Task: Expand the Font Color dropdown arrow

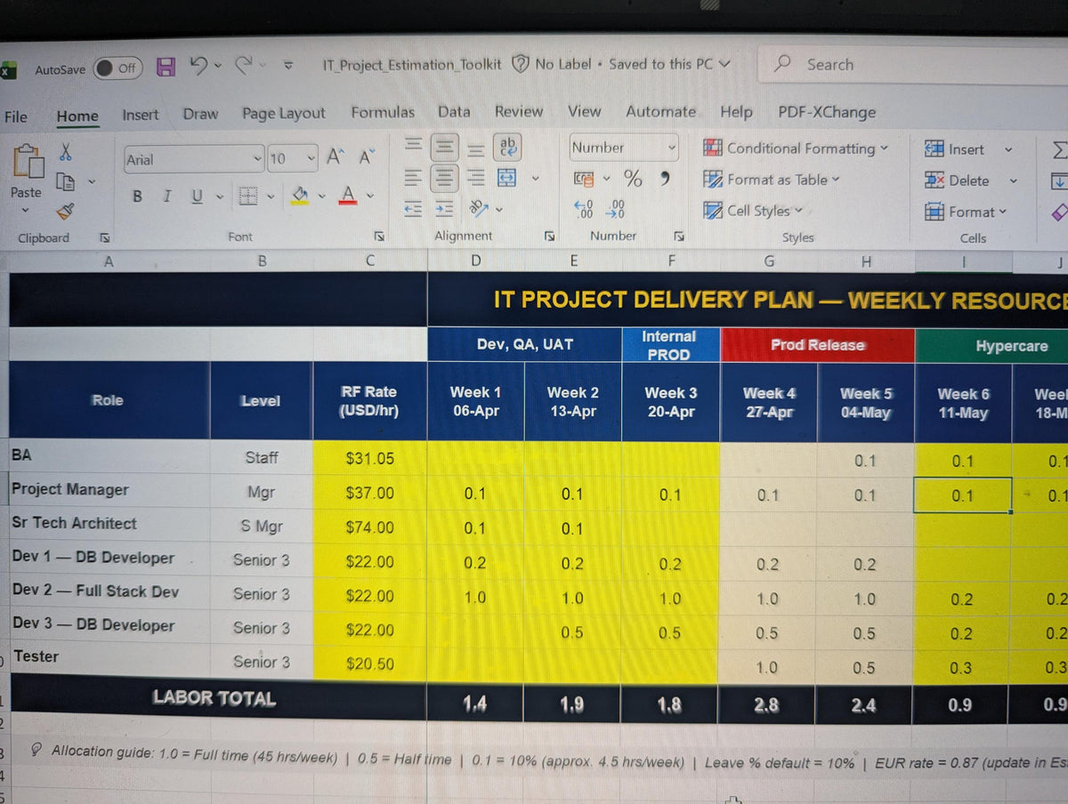Action: [370, 196]
